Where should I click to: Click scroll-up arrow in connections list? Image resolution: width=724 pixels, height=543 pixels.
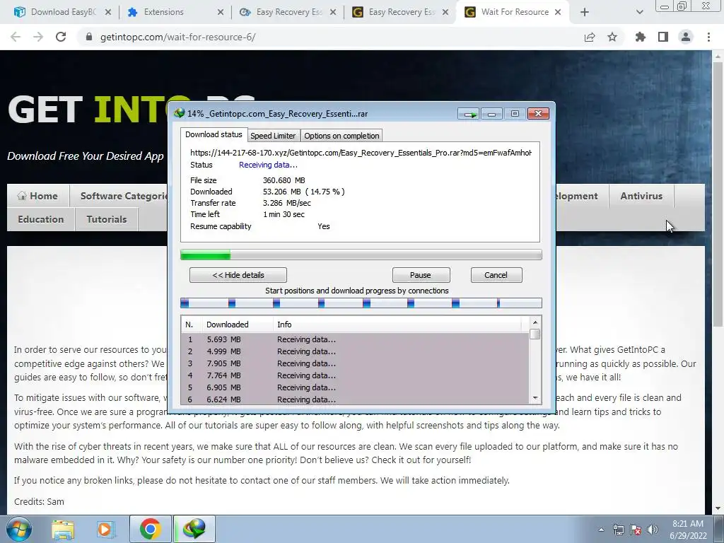click(x=535, y=322)
